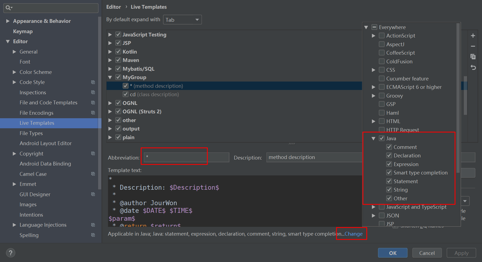Viewport: 482px width, 262px height.
Task: Click project-level icon beside File Encodings
Action: click(x=93, y=113)
